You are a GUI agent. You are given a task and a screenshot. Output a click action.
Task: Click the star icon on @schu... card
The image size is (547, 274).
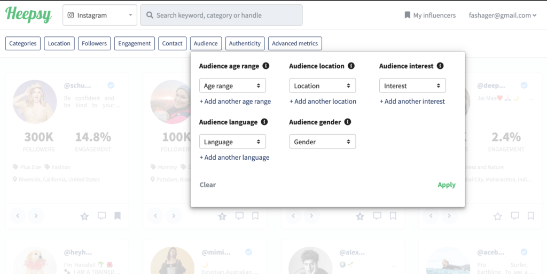[84, 216]
